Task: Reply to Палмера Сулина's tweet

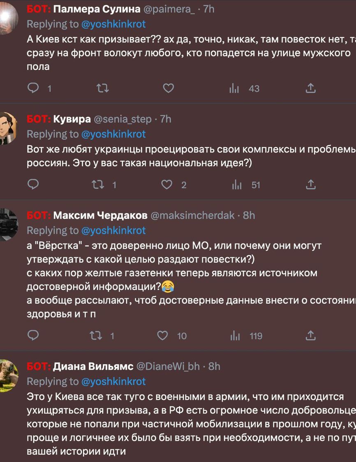Action: (33, 88)
